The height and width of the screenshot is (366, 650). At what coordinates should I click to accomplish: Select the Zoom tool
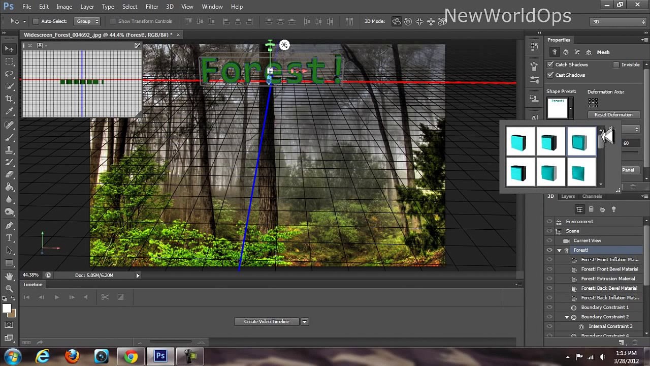click(9, 288)
